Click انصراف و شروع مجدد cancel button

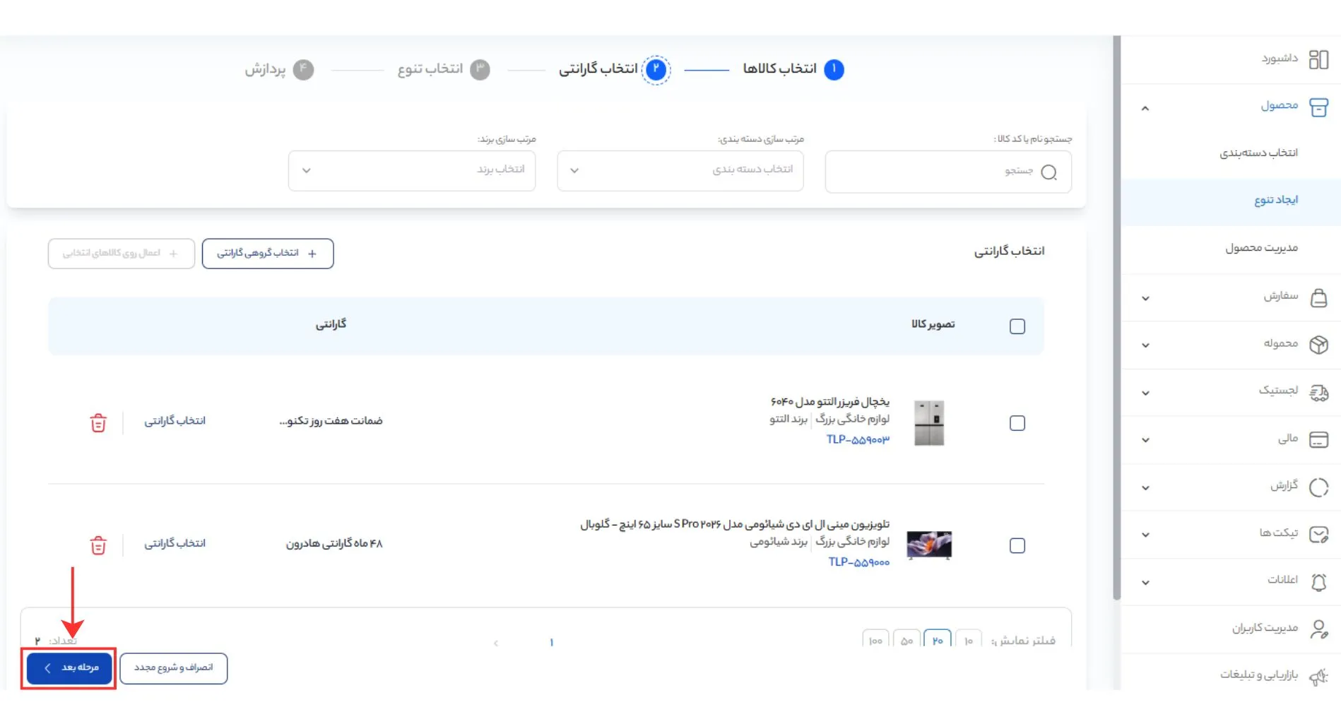point(174,668)
